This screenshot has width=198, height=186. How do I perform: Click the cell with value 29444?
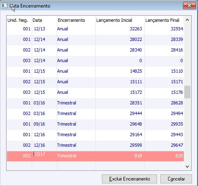click(x=136, y=113)
